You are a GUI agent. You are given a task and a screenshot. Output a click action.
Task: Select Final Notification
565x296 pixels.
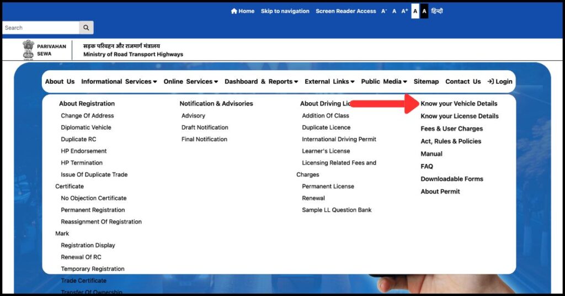click(x=204, y=139)
